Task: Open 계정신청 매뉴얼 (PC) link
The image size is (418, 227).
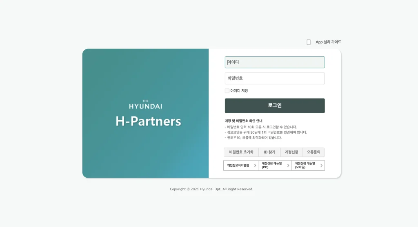Action: tap(275, 165)
